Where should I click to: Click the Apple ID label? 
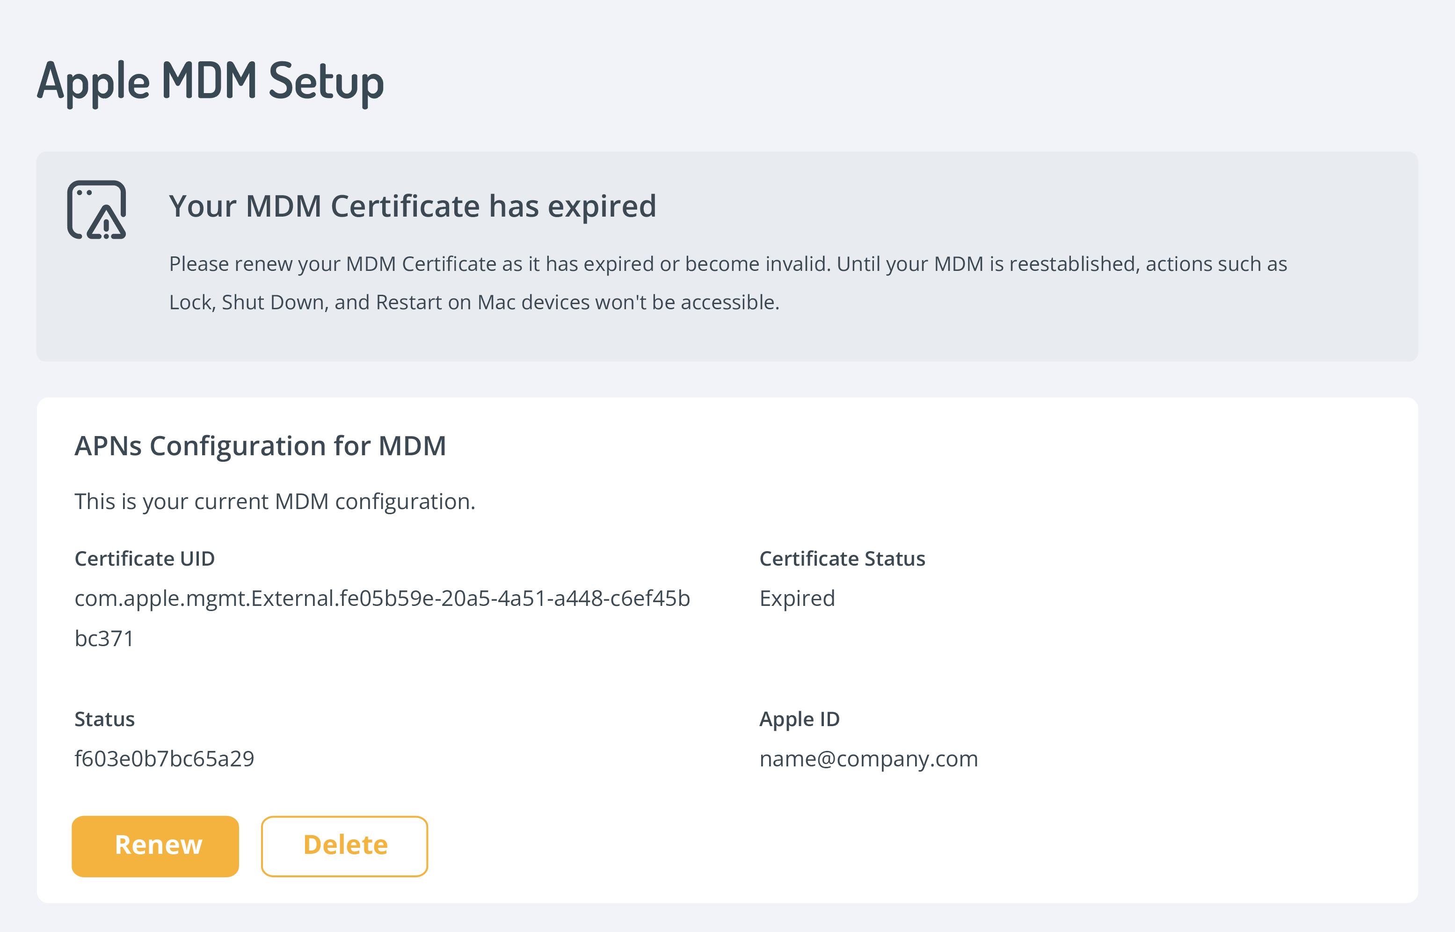pos(799,719)
